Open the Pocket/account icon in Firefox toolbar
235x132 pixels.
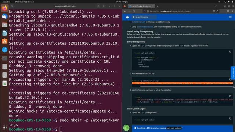pos(228,11)
